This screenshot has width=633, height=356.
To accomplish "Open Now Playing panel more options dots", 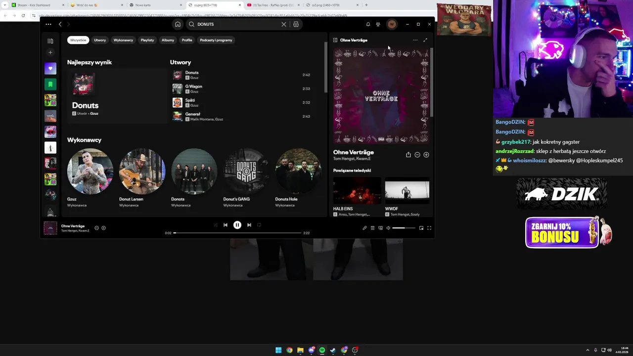I will click(x=415, y=40).
